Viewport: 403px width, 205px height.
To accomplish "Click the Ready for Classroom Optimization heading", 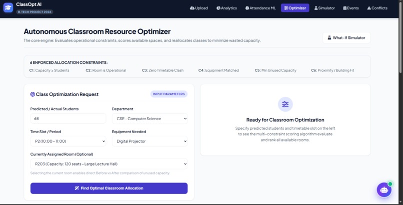I will (x=285, y=120).
